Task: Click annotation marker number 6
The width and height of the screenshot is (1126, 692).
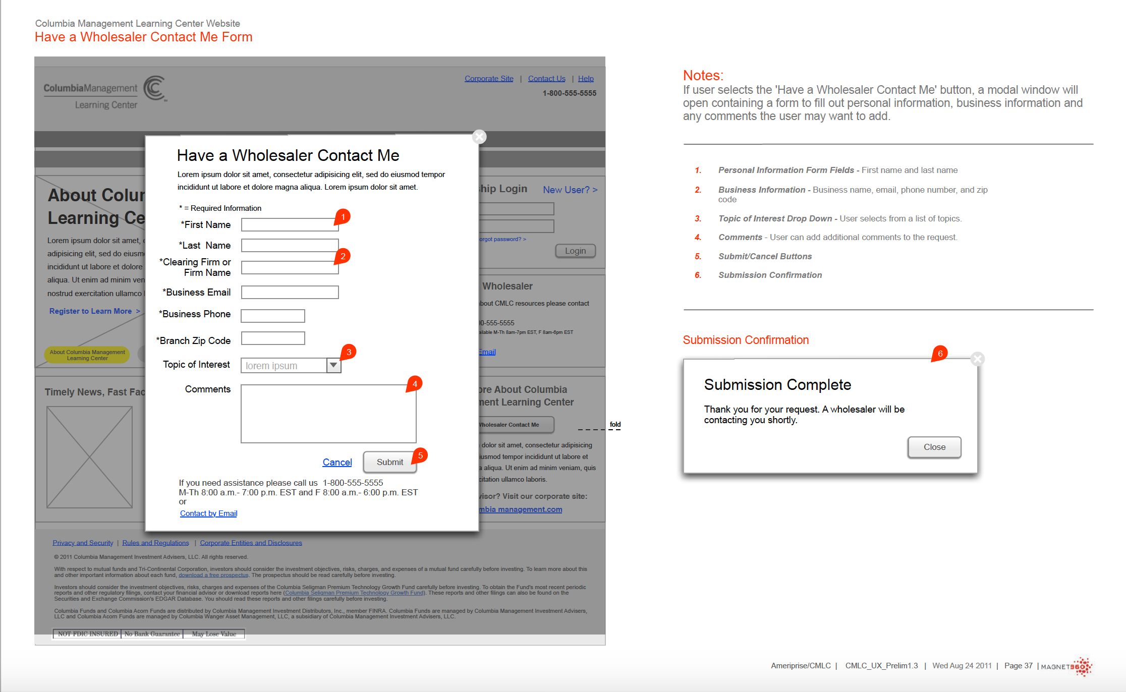Action: (x=939, y=354)
